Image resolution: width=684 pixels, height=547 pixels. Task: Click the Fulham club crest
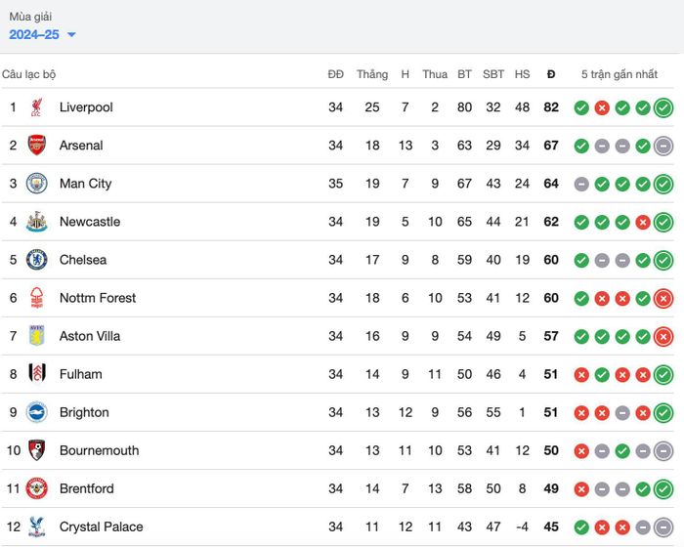[x=37, y=373]
